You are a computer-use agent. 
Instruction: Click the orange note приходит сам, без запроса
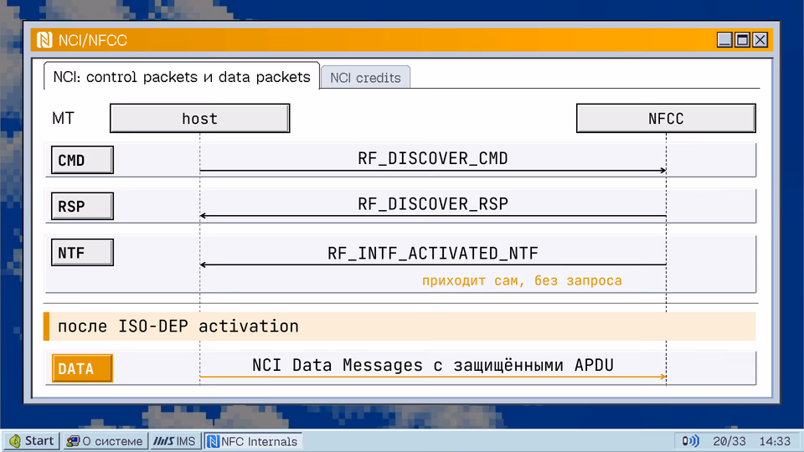(x=522, y=281)
